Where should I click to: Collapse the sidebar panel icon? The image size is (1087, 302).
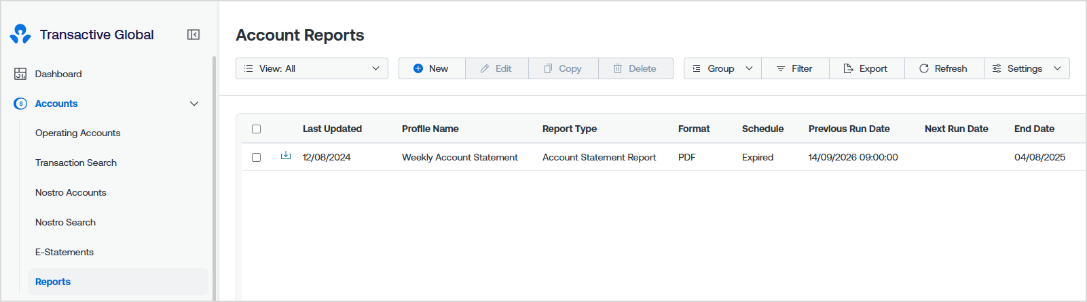click(x=194, y=35)
